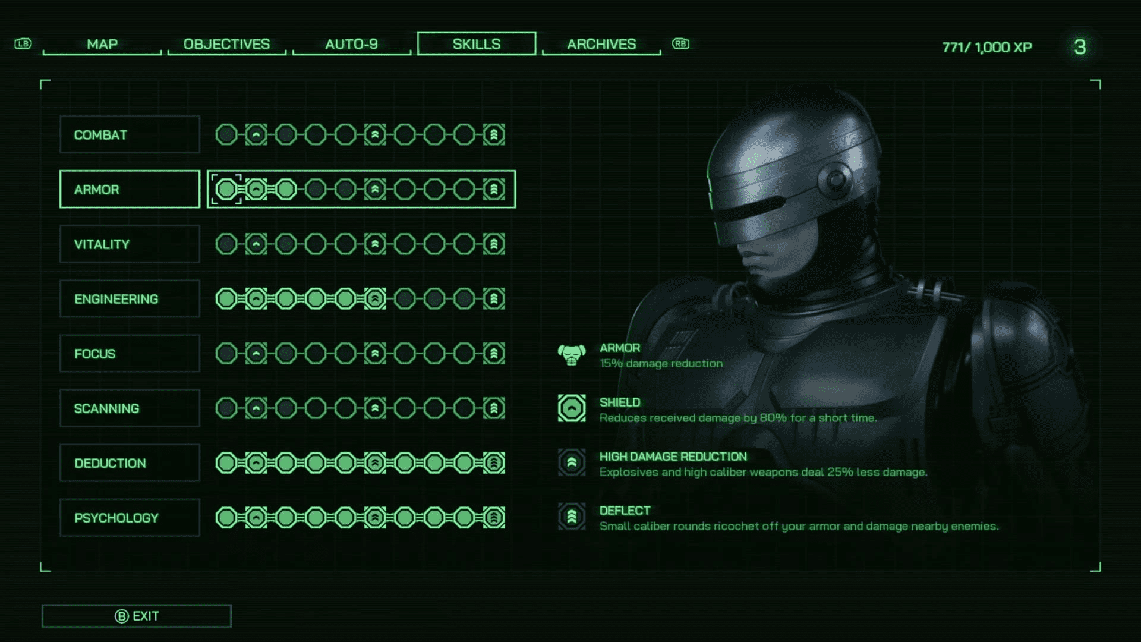The image size is (1141, 642).
Task: Click the High Damage Reduction perk icon
Action: (x=571, y=463)
